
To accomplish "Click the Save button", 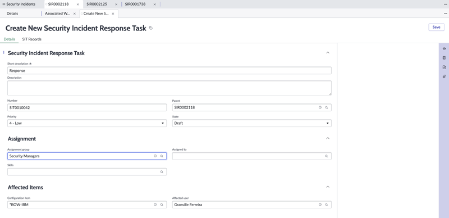I will tap(436, 27).
